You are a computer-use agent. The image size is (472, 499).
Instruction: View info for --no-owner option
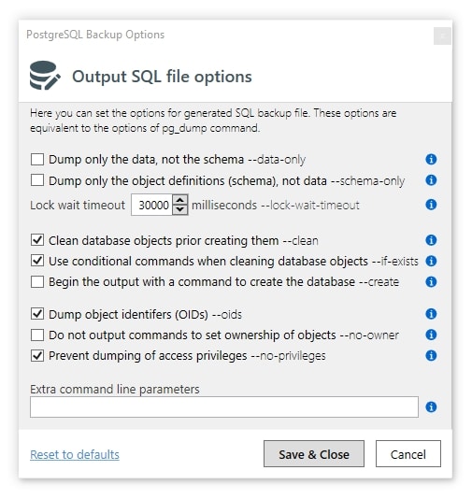tap(431, 335)
